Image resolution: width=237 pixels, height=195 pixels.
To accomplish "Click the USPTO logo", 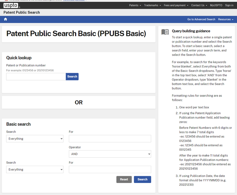I will (12, 5).
